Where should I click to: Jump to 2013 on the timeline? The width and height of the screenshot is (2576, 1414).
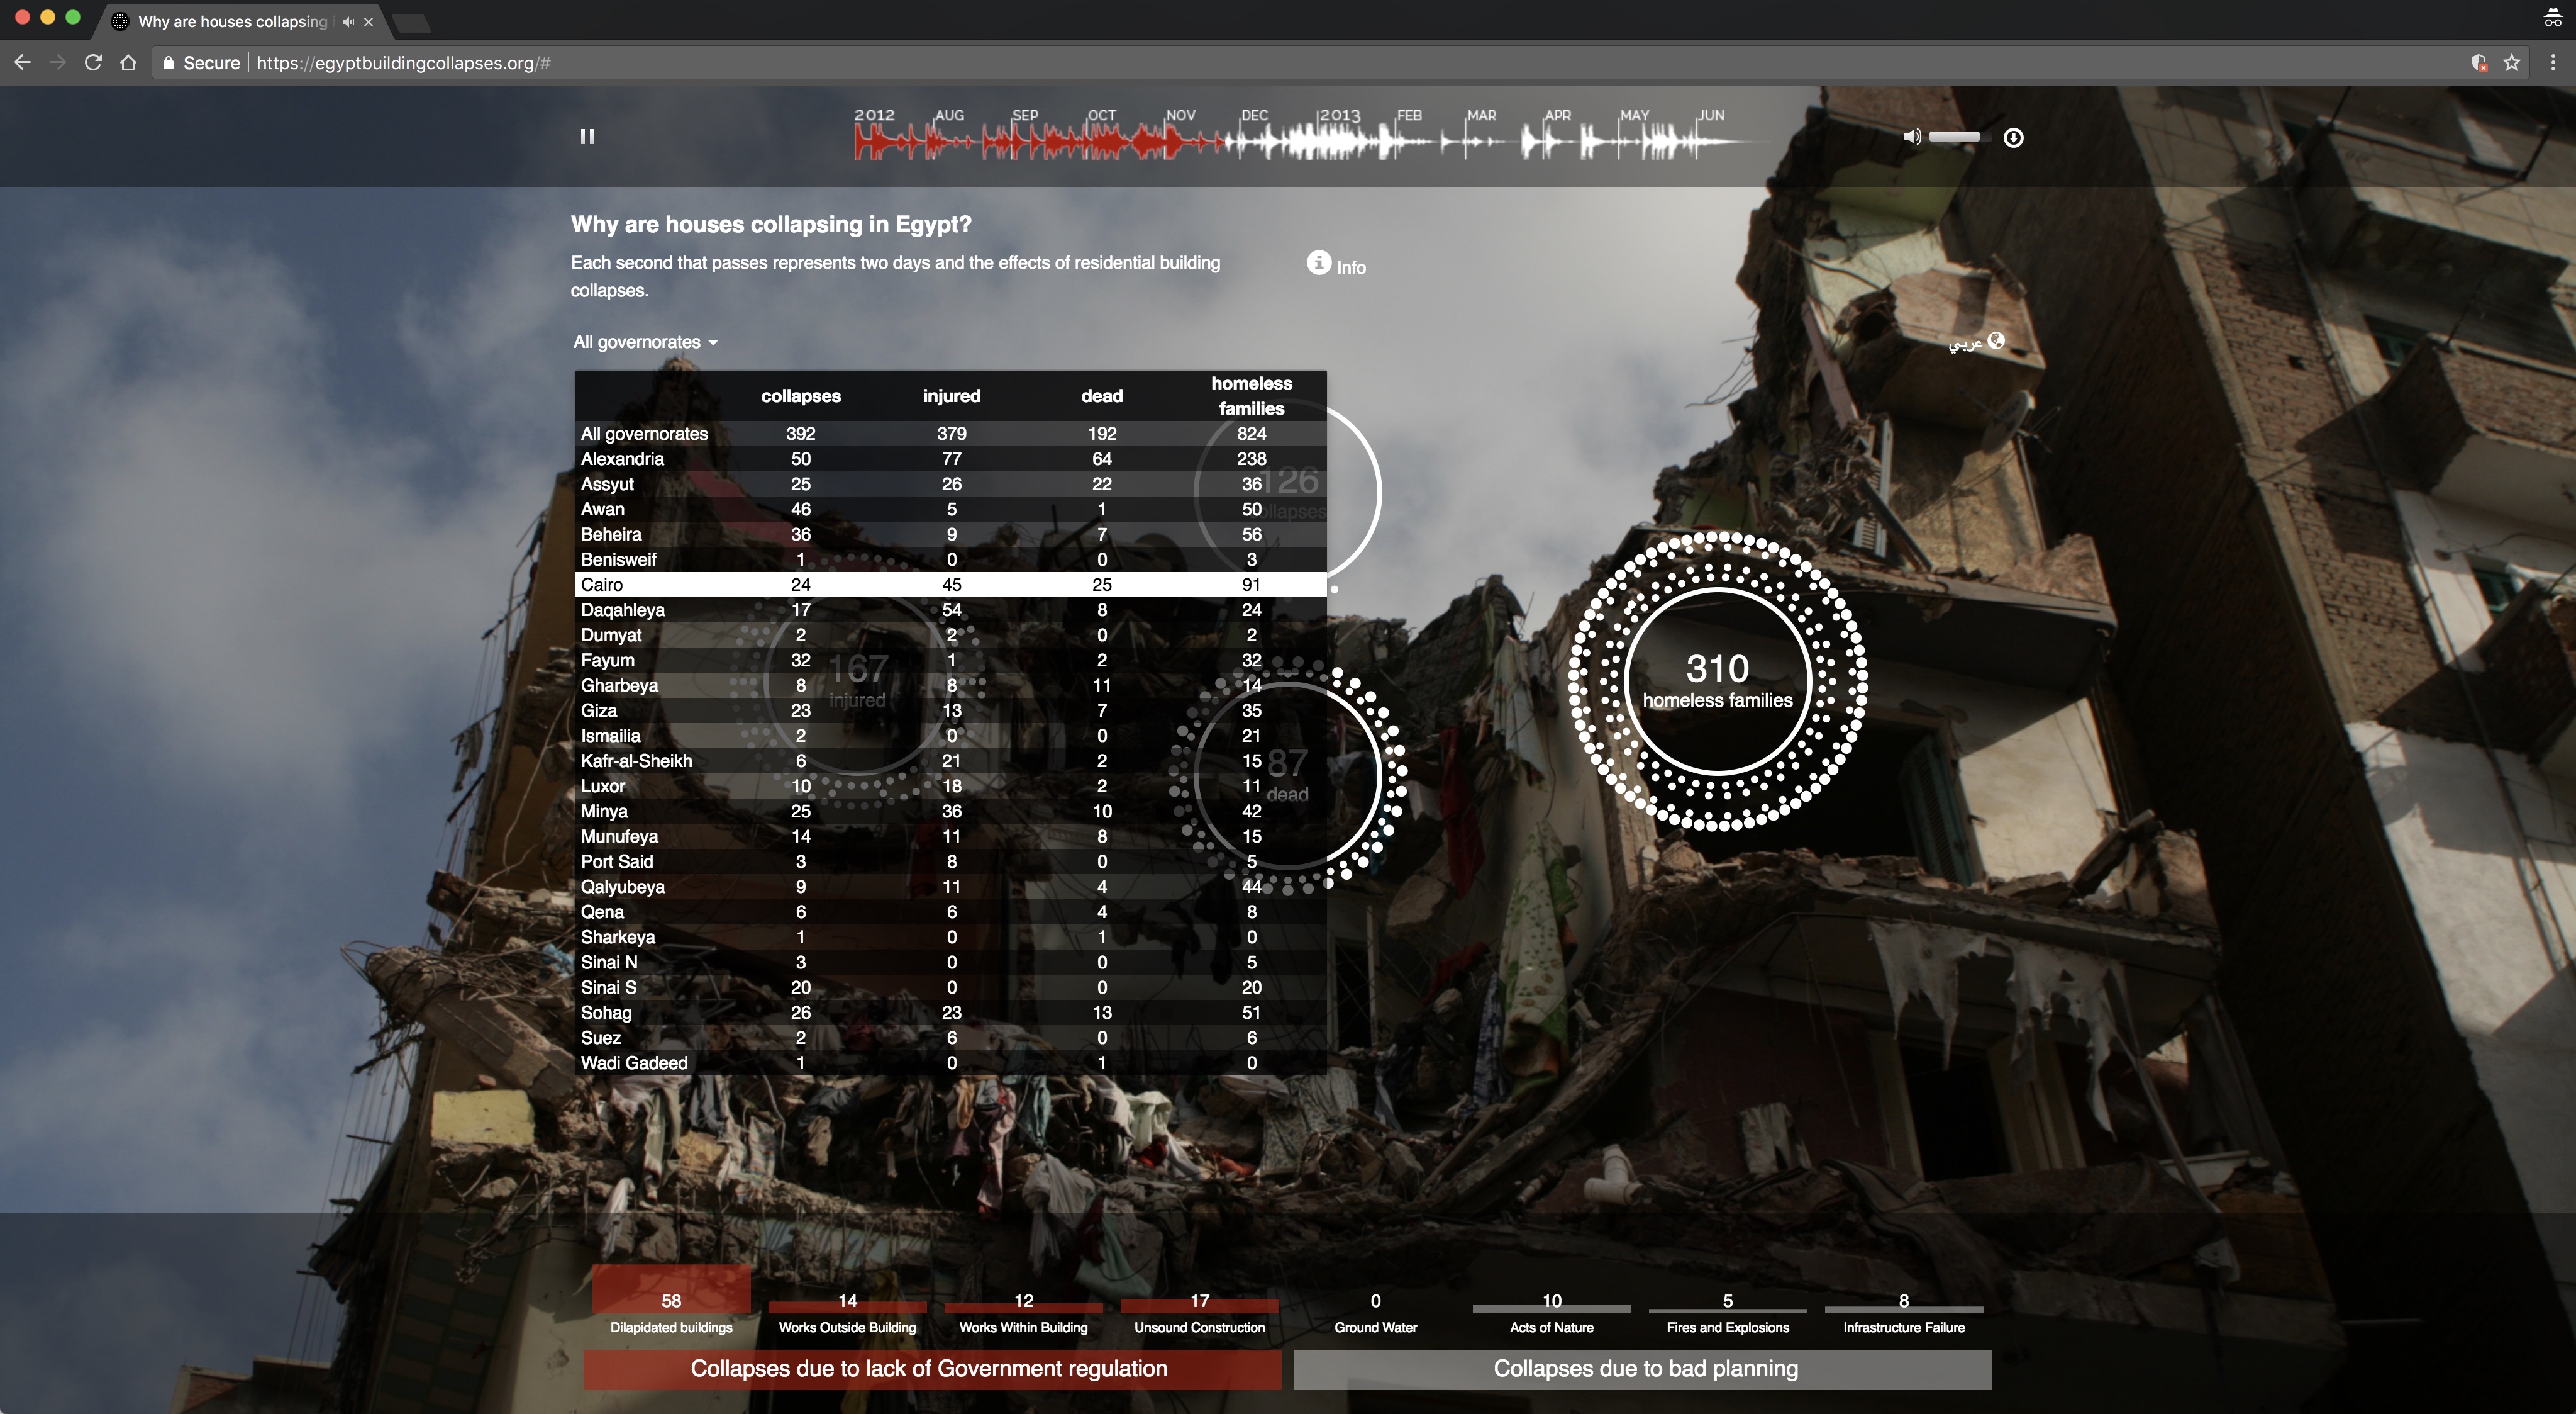click(1339, 116)
